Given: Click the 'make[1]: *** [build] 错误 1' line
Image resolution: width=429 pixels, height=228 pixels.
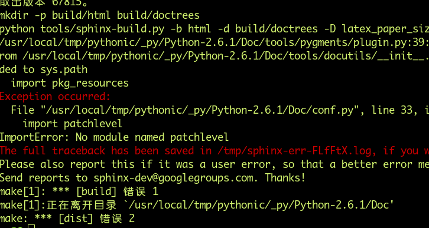Looking at the screenshot, I should click(79, 191).
